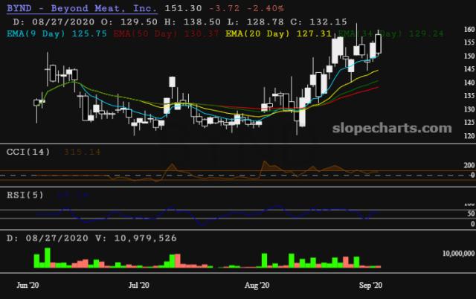The height and width of the screenshot is (299, 476).
Task: Select the change value -3.72
Action: pos(225,8)
